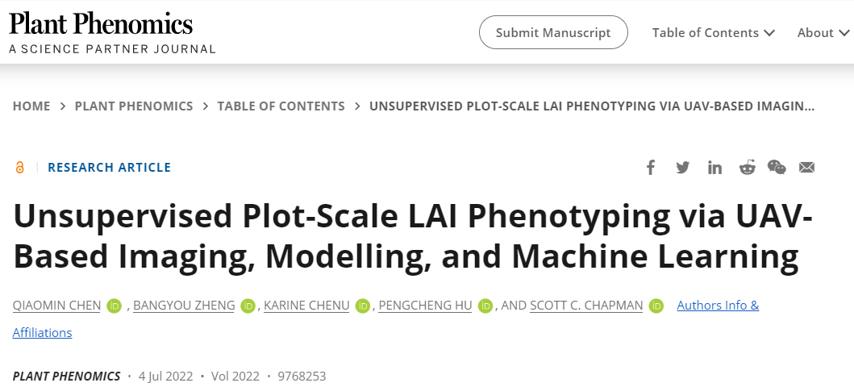Open Qiaomin Chen's ORCID iD icon
Viewport: 854px width, 387px height.
[x=115, y=306]
